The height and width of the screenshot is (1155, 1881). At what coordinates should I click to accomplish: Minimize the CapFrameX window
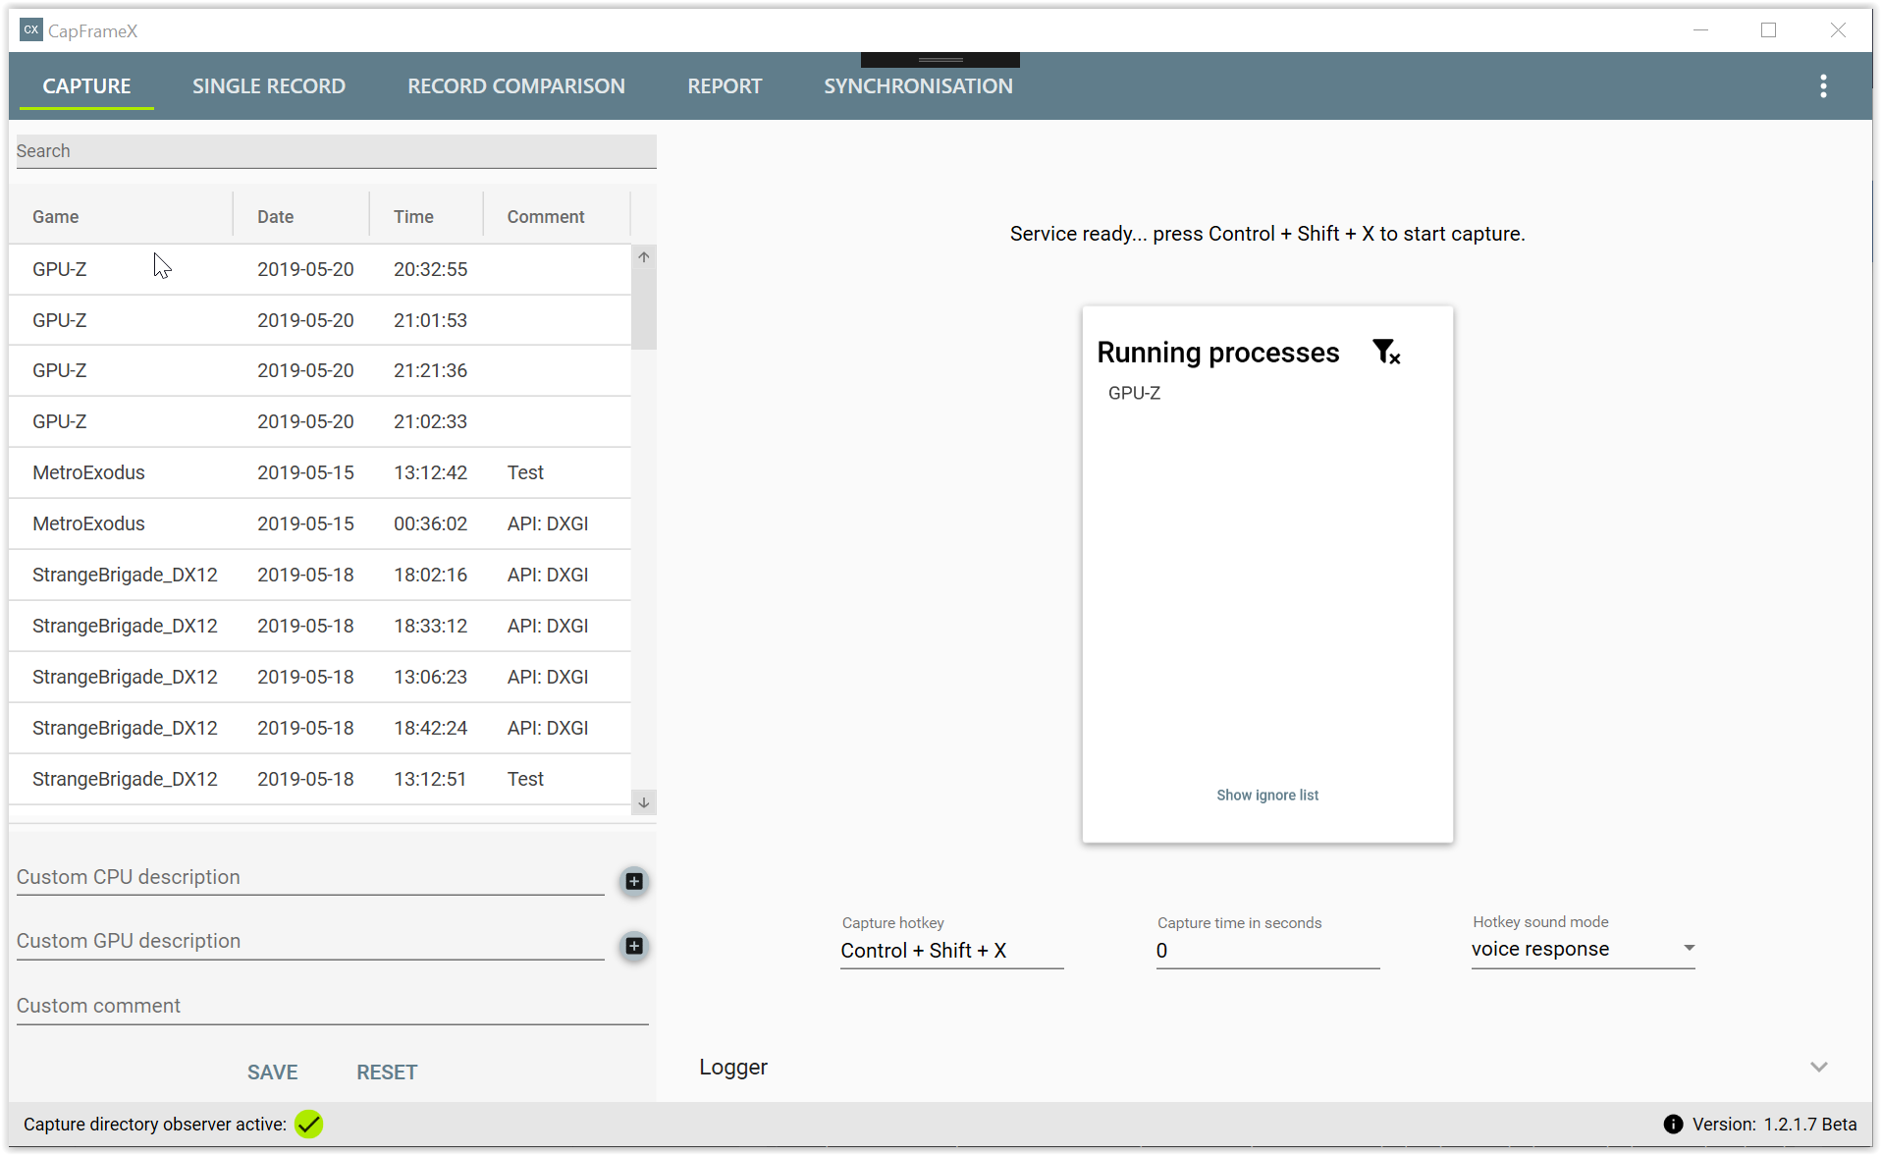(x=1701, y=30)
